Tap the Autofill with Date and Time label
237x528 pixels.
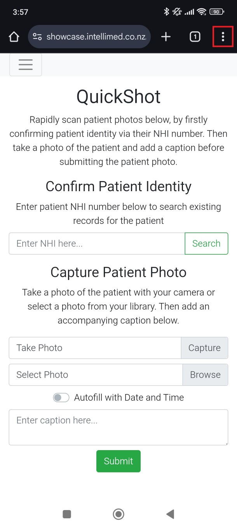(129, 398)
